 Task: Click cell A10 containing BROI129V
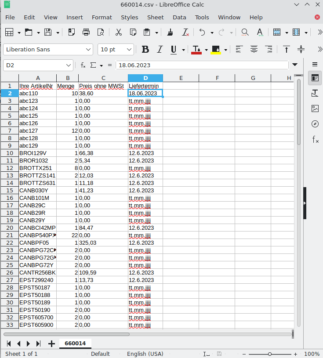37,153
